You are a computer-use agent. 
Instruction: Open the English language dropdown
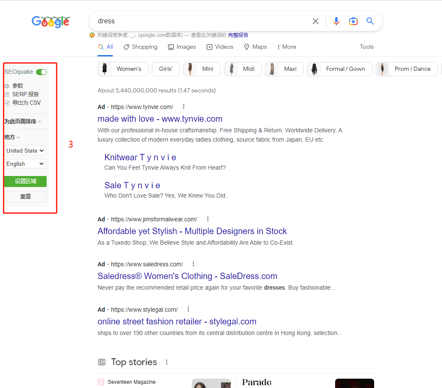(25, 164)
